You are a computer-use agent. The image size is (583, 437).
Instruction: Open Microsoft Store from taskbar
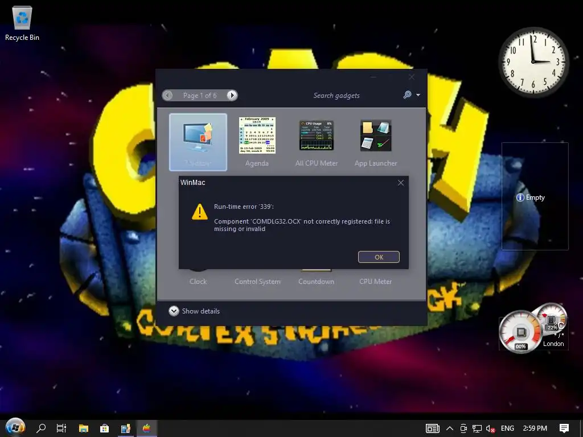tap(105, 428)
